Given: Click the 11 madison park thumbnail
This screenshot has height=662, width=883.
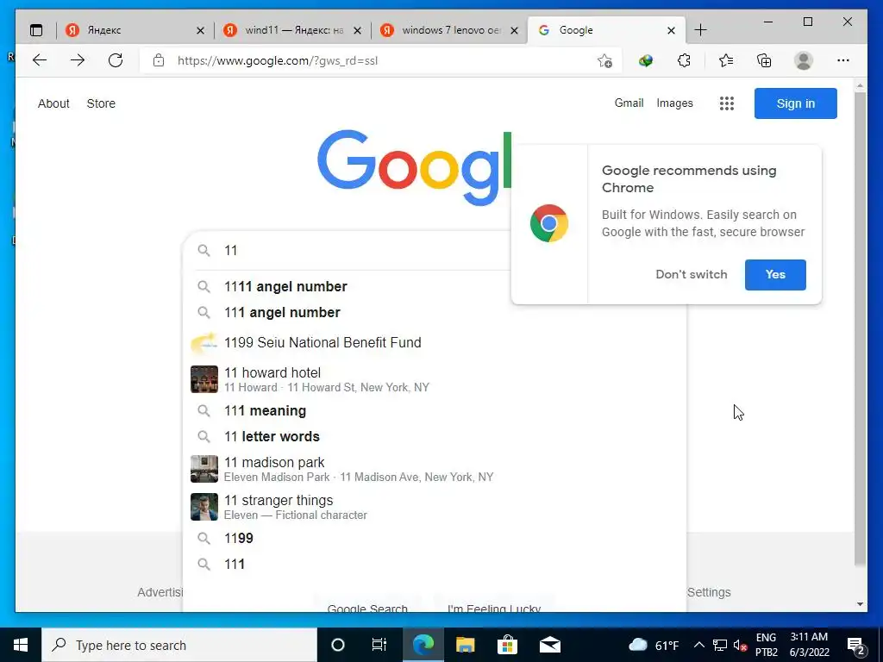Looking at the screenshot, I should click(x=204, y=469).
